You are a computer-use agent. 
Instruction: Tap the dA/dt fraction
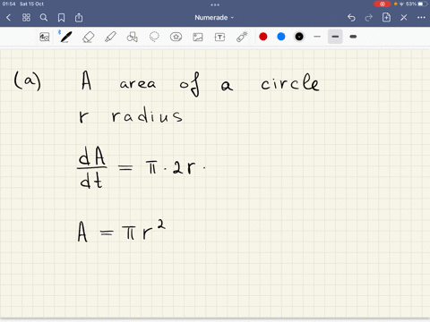tap(92, 167)
